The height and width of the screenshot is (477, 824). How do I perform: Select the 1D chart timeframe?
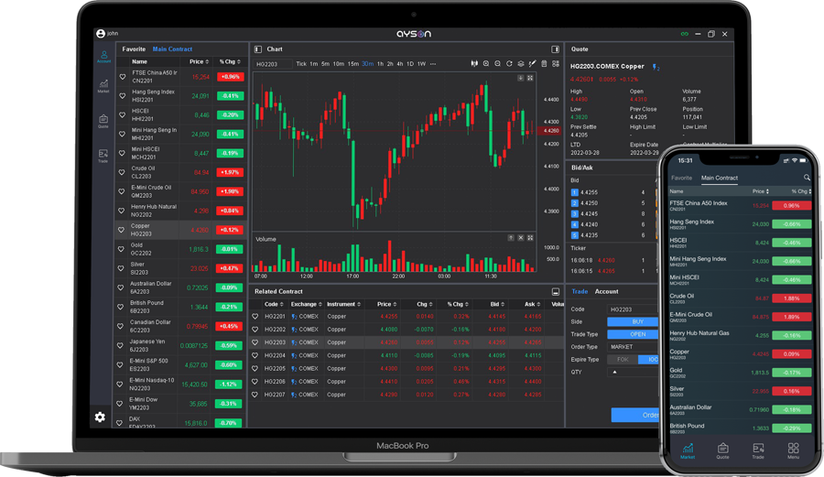click(409, 64)
